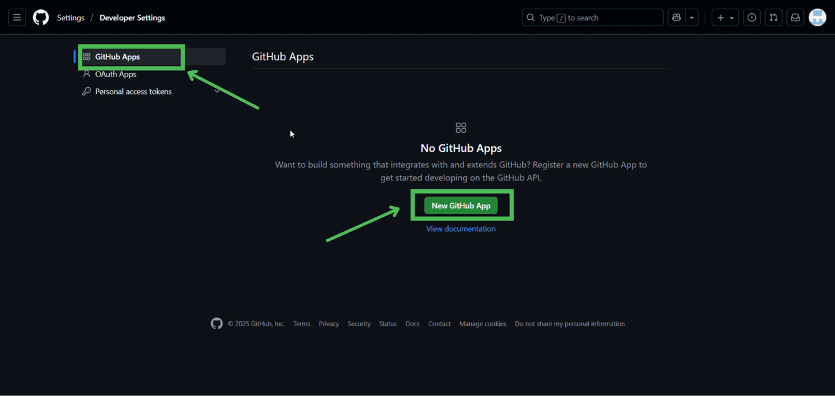Click footer GitHub logo icon
The width and height of the screenshot is (835, 396).
pos(217,324)
